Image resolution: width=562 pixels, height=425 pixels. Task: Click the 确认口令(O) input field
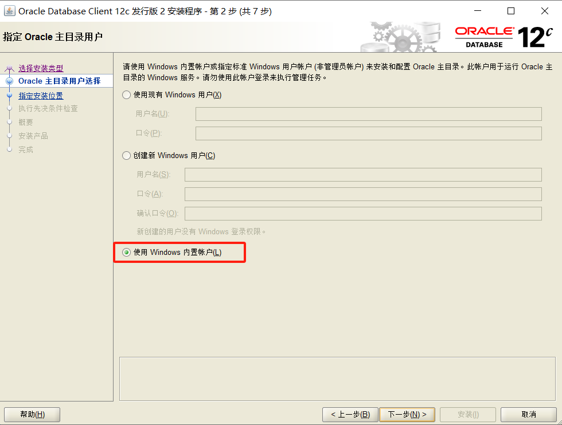(x=363, y=214)
